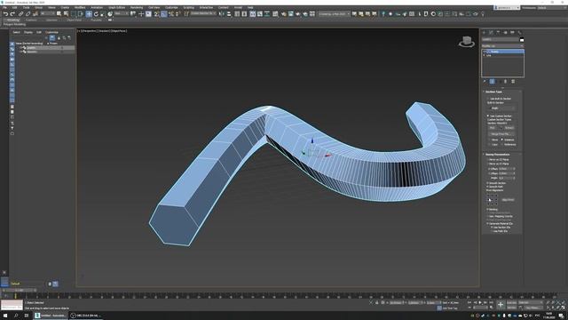568x320 pixels.
Task: Select the Unlink Selection tool
Action: pos(28,14)
